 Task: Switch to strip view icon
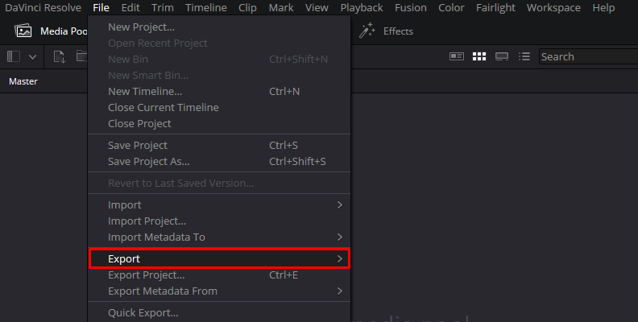pos(502,56)
